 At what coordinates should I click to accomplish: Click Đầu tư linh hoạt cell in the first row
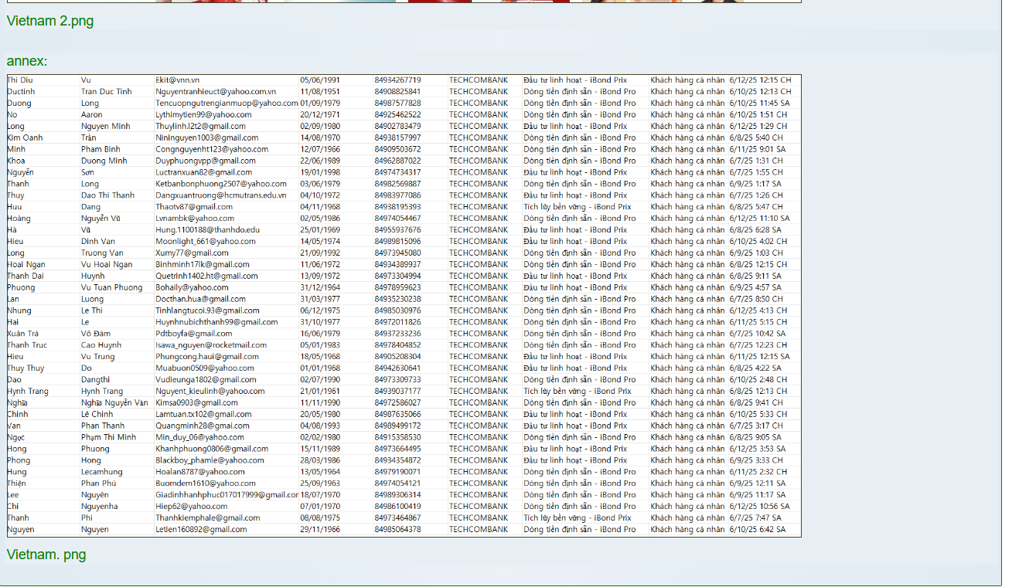coord(574,80)
